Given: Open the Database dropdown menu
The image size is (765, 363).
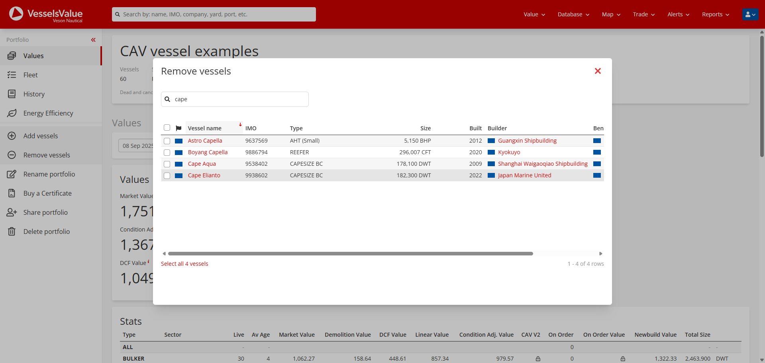Looking at the screenshot, I should coord(573,14).
